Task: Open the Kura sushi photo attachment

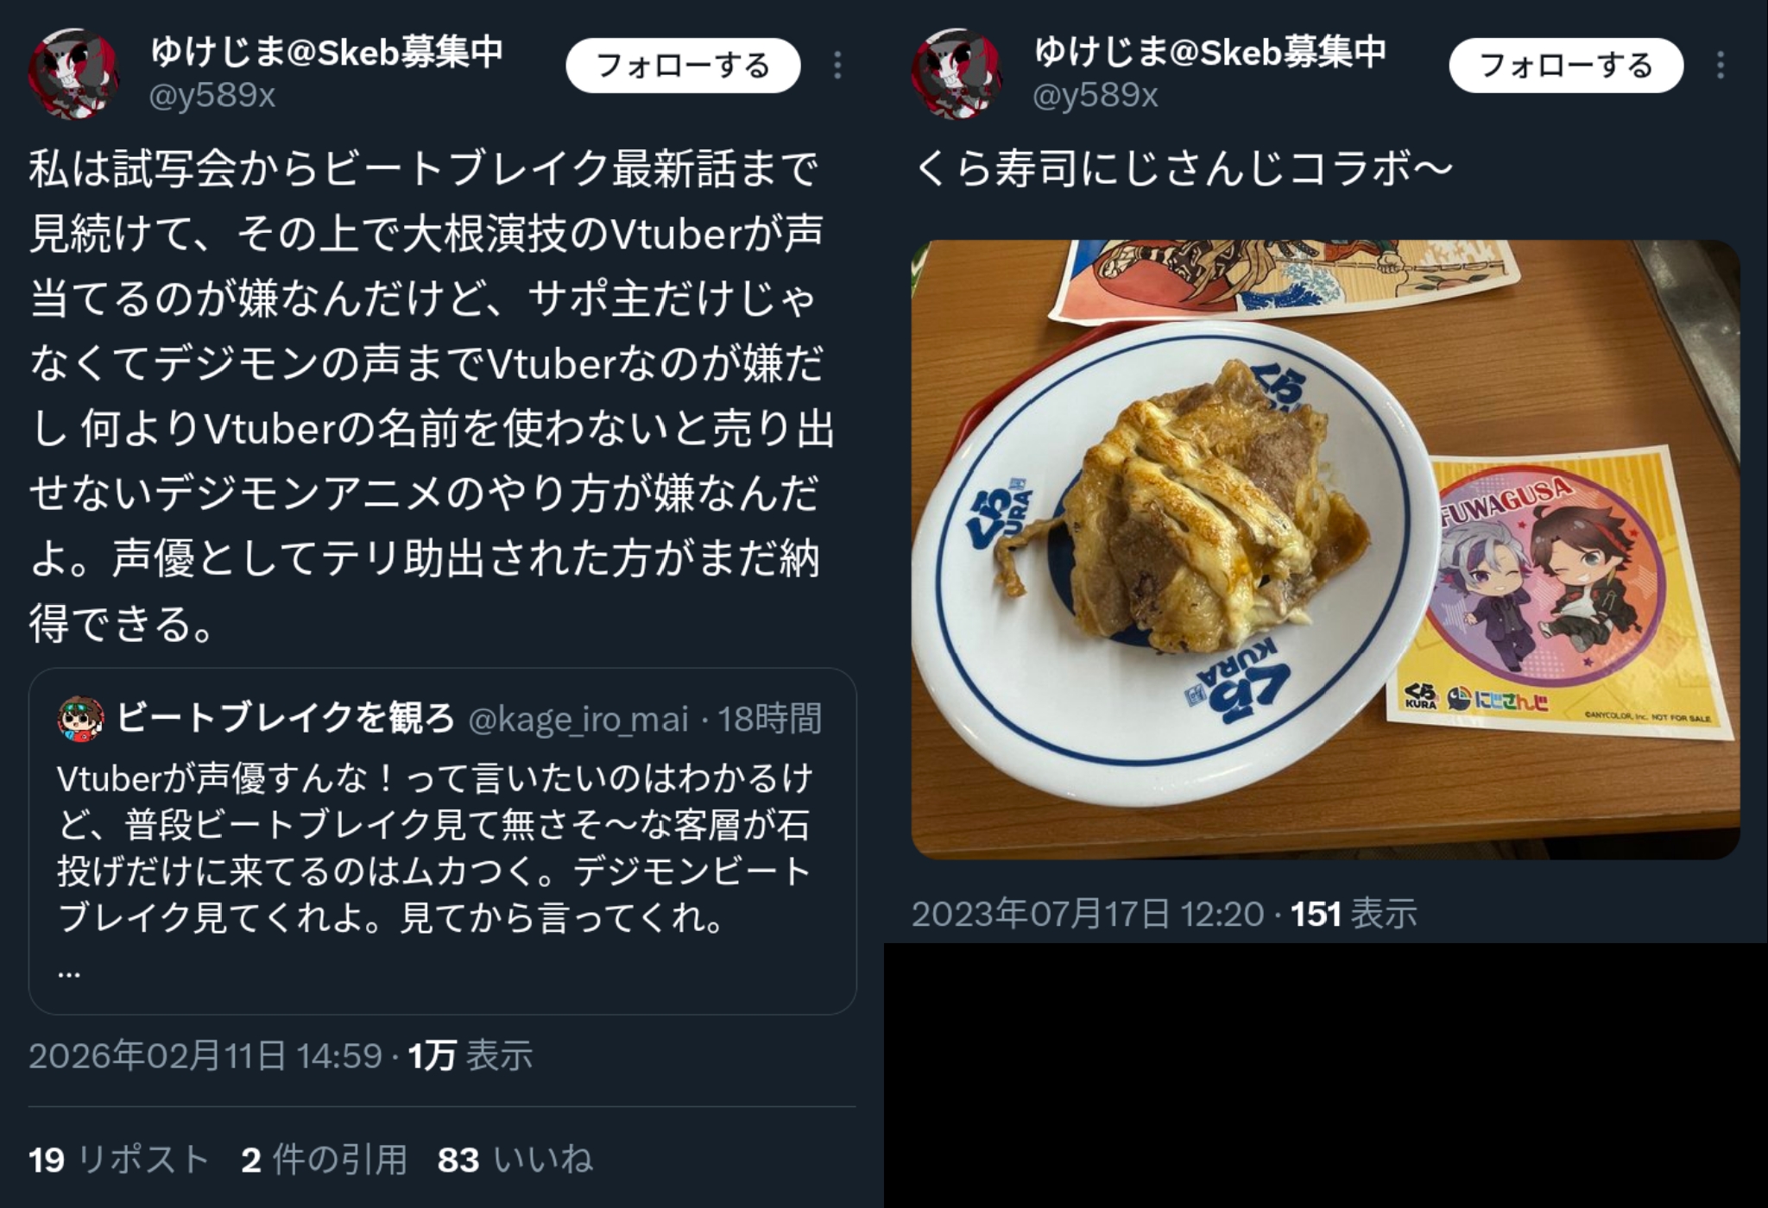Action: pyautogui.click(x=1325, y=550)
